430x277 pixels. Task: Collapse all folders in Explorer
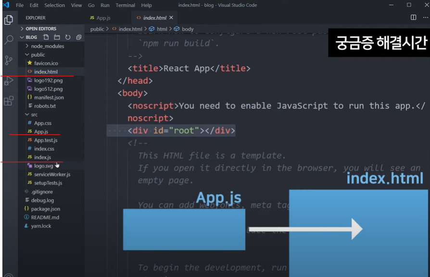click(x=79, y=37)
